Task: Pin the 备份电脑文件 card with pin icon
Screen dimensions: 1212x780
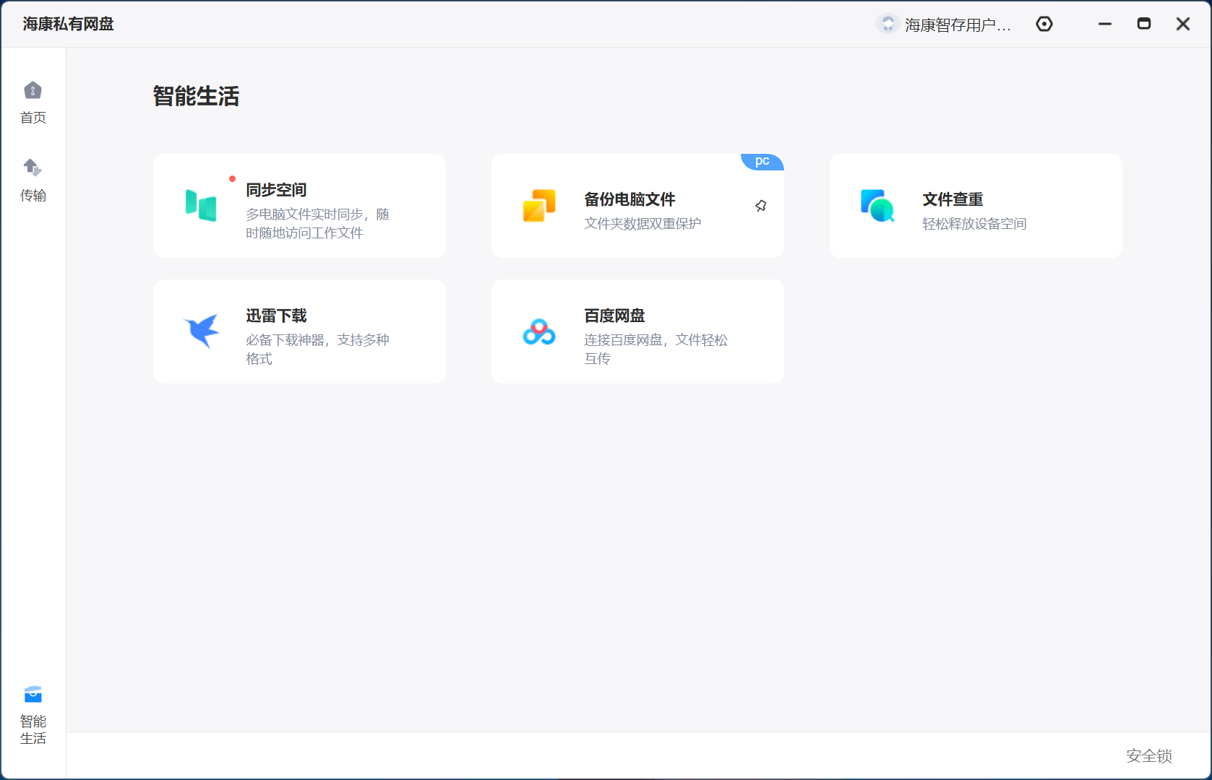Action: coord(761,206)
